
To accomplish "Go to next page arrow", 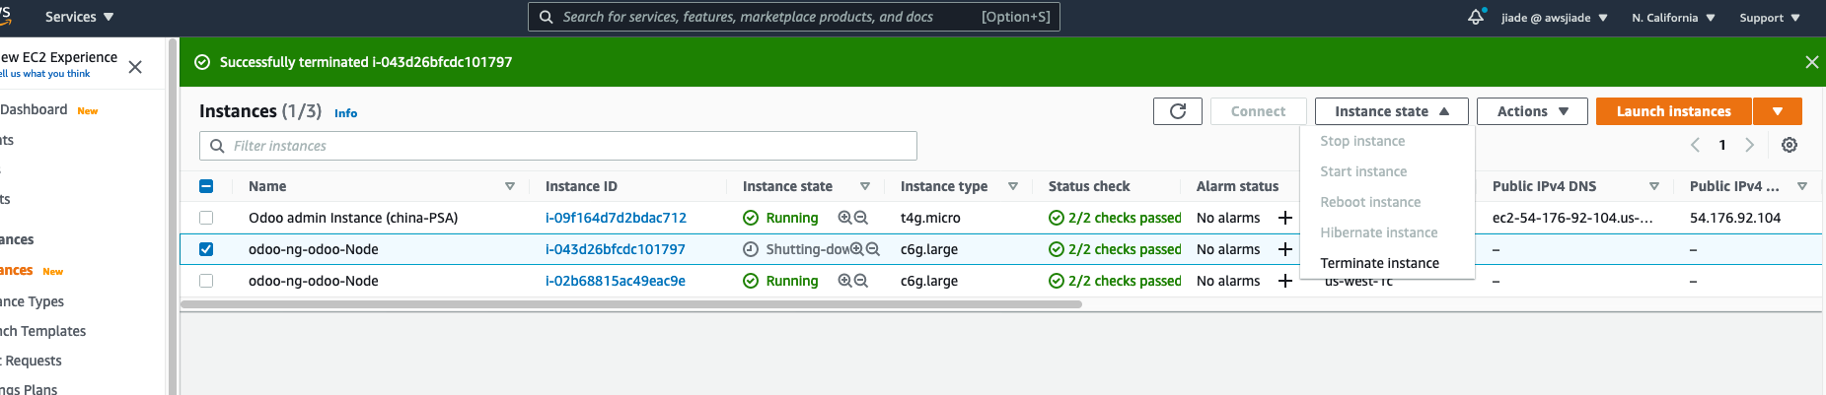I will point(1749,145).
